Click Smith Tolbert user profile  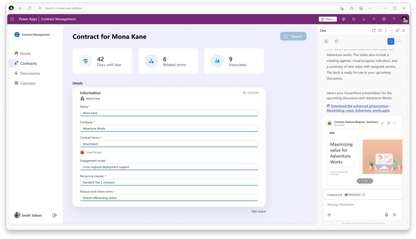pos(28,215)
